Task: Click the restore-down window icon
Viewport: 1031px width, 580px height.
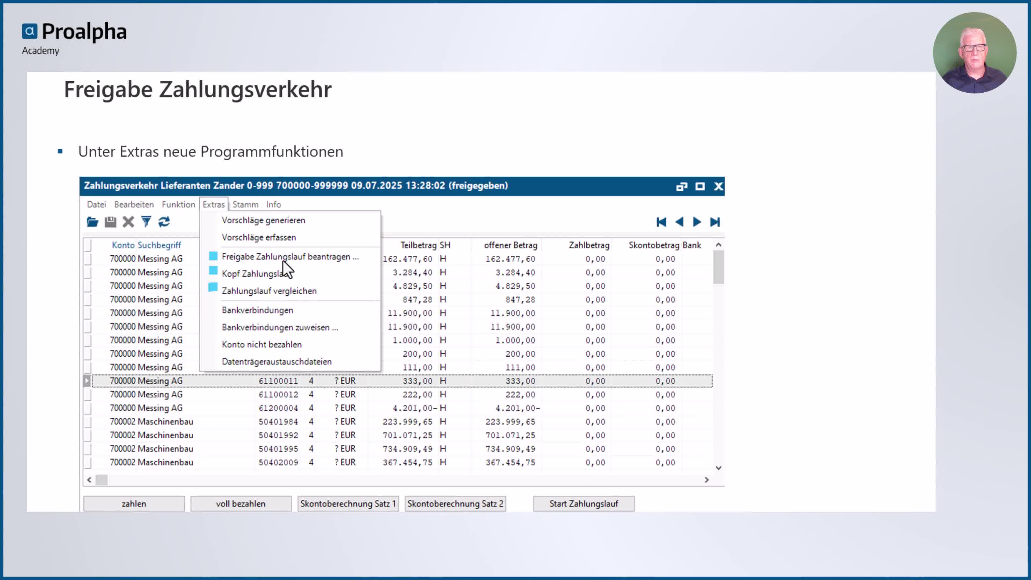Action: tap(682, 187)
